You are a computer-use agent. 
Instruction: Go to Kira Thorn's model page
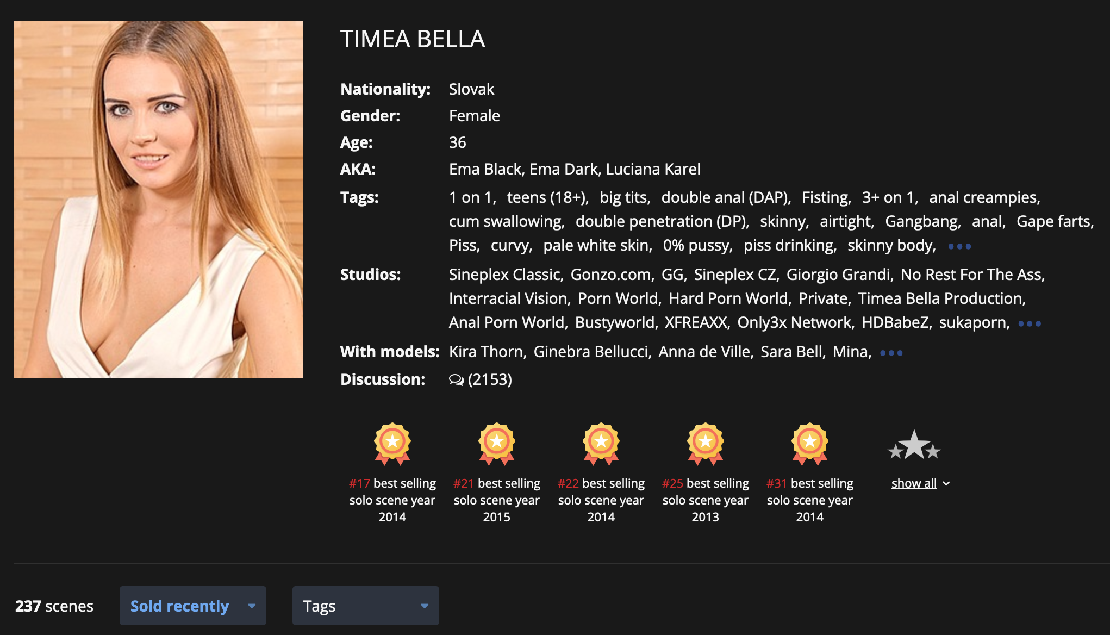coord(487,352)
